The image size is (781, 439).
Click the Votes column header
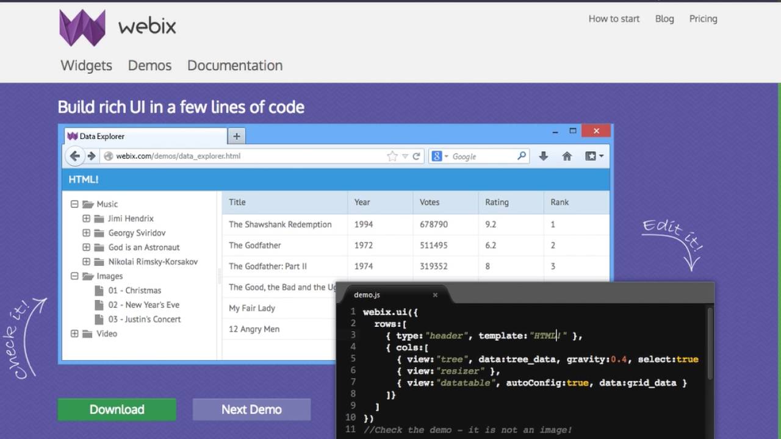coord(445,202)
